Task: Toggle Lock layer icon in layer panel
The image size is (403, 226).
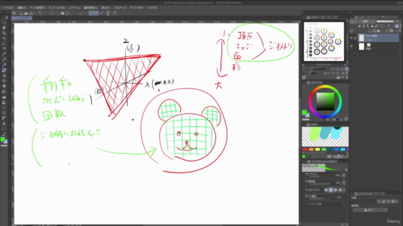Action: tap(372, 26)
